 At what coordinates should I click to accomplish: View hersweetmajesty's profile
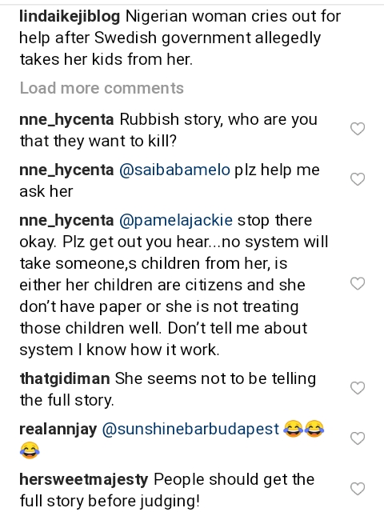tap(84, 479)
